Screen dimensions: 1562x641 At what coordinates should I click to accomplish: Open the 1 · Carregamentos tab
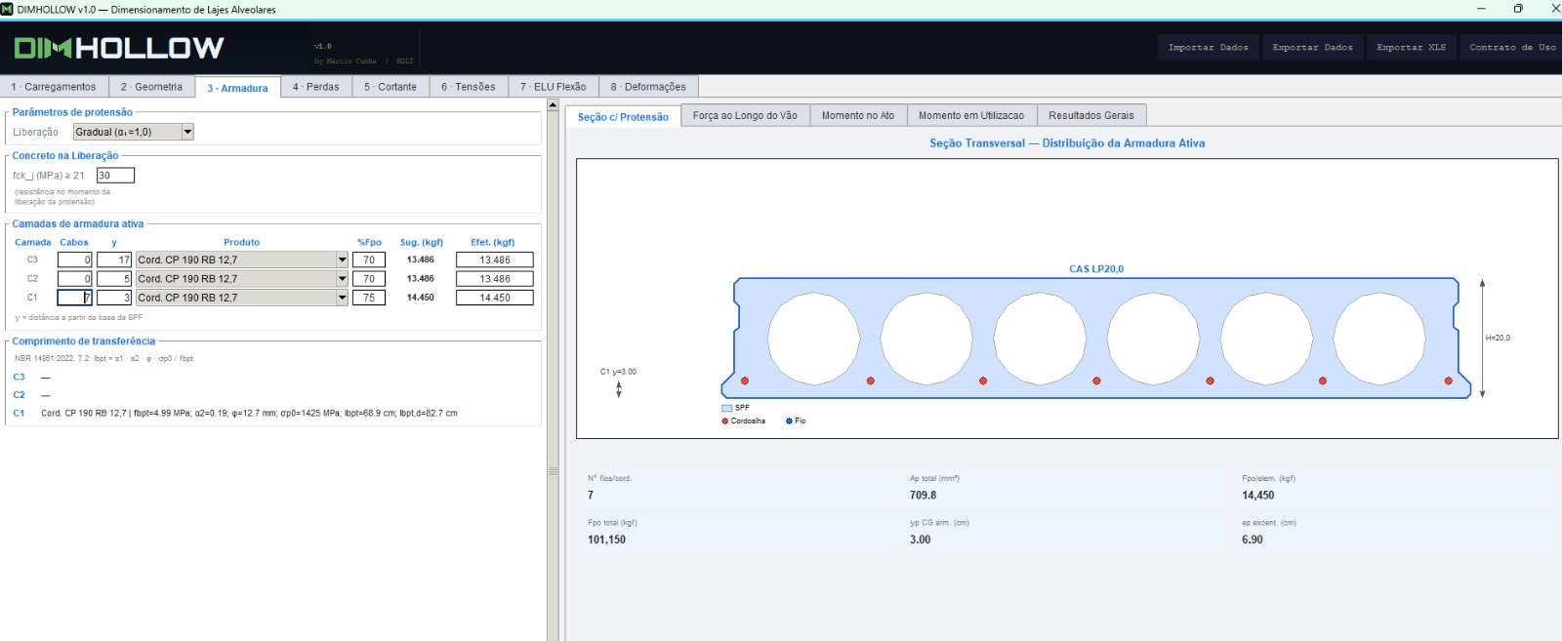[x=54, y=87]
